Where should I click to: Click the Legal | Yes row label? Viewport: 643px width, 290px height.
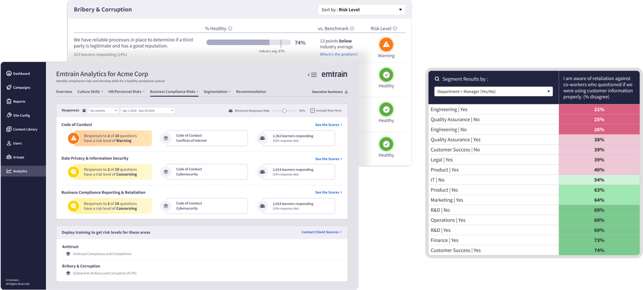(442, 160)
